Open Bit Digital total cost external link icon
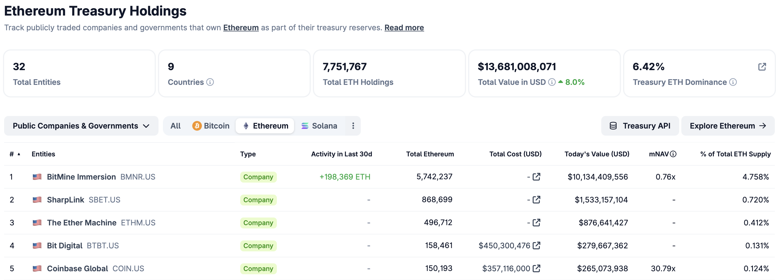 (x=536, y=246)
